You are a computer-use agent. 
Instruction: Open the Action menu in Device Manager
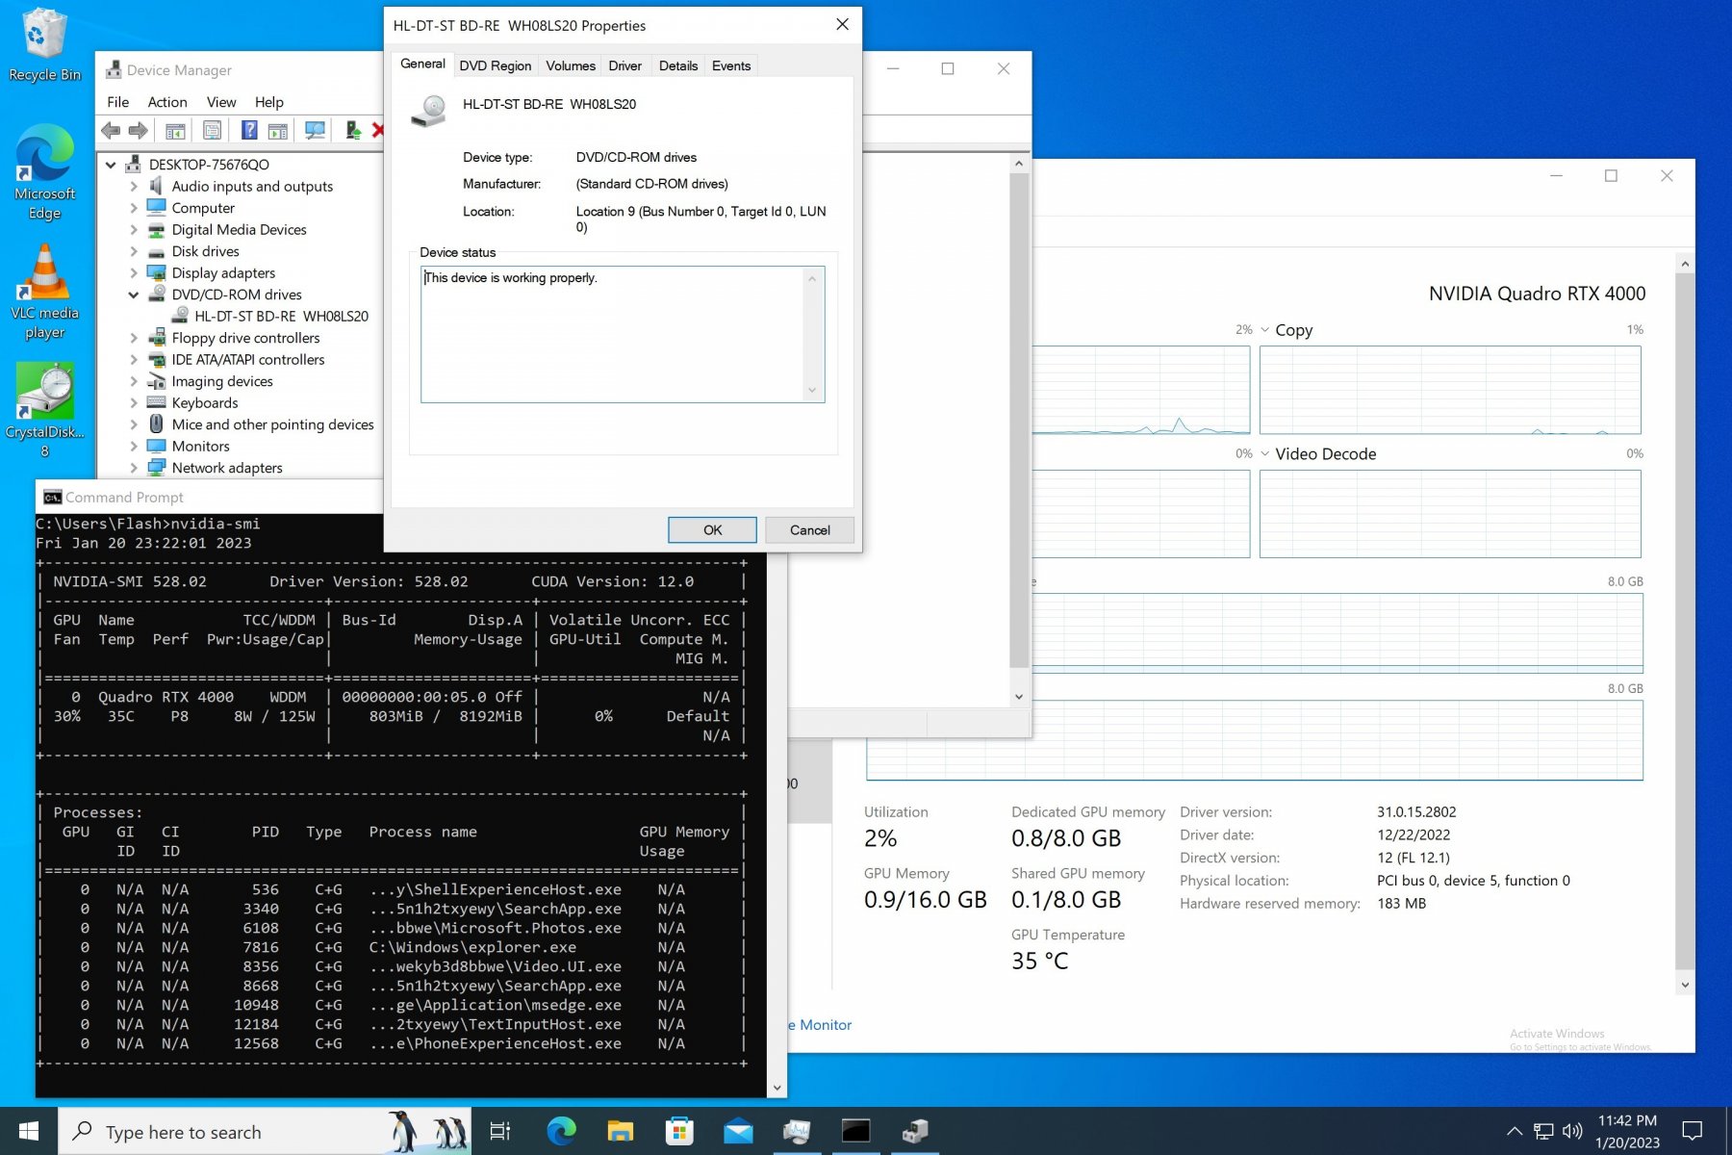(166, 102)
